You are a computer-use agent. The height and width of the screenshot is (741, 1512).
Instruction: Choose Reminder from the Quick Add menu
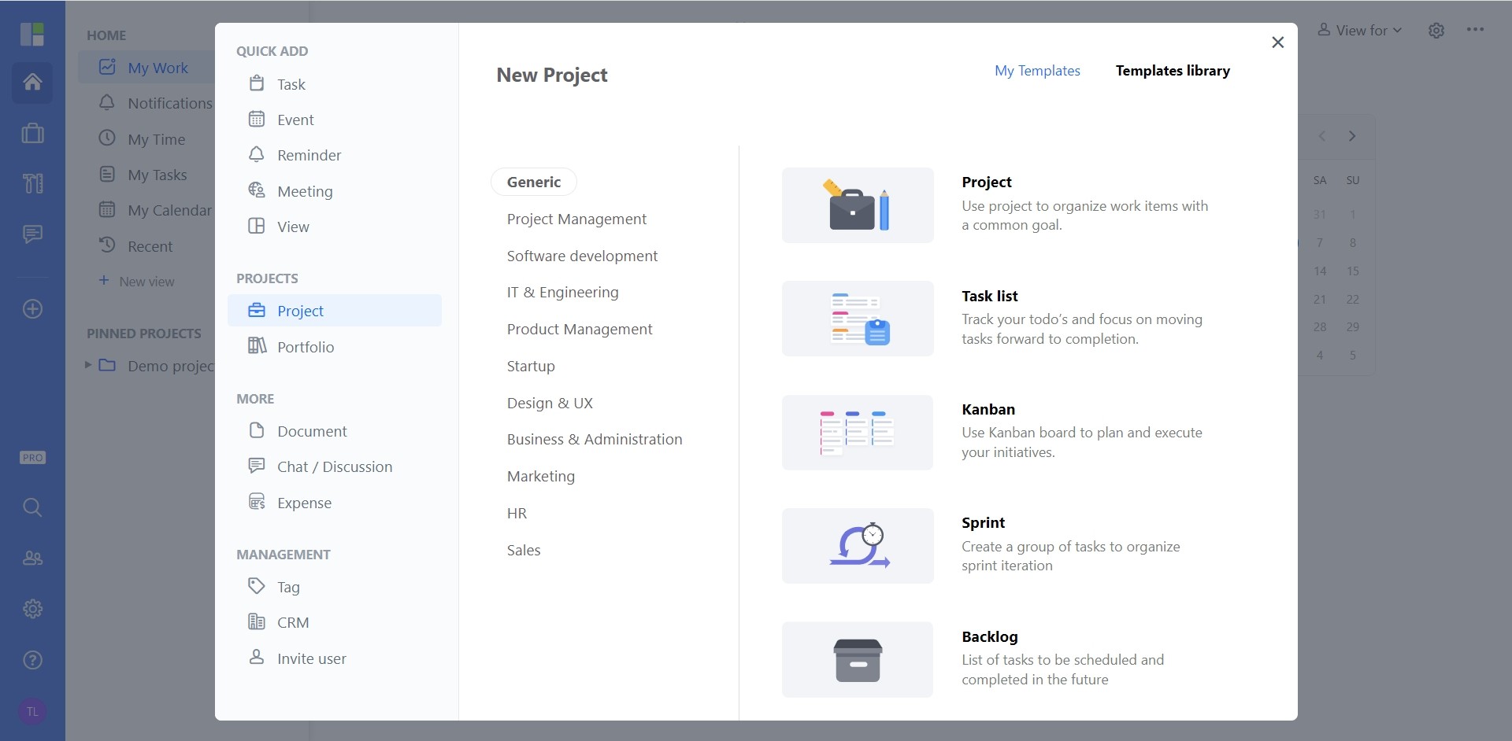309,154
